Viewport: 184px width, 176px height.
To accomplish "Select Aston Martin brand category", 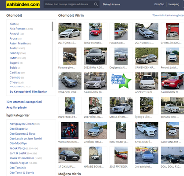I will 18,44.
